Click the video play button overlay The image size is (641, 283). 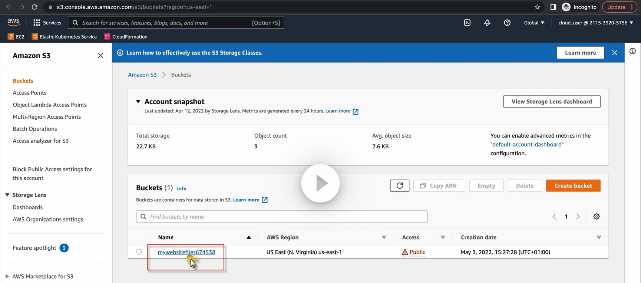[320, 183]
